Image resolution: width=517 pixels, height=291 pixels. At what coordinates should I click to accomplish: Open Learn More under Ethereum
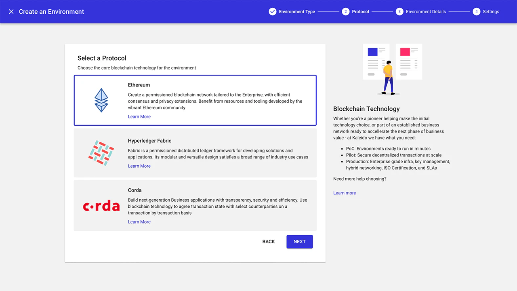(139, 117)
